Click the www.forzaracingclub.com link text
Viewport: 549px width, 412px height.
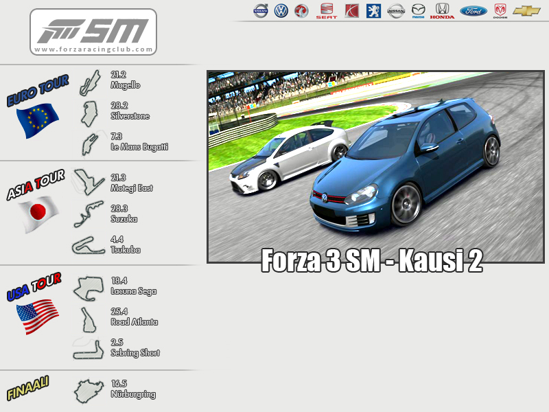coord(93,49)
